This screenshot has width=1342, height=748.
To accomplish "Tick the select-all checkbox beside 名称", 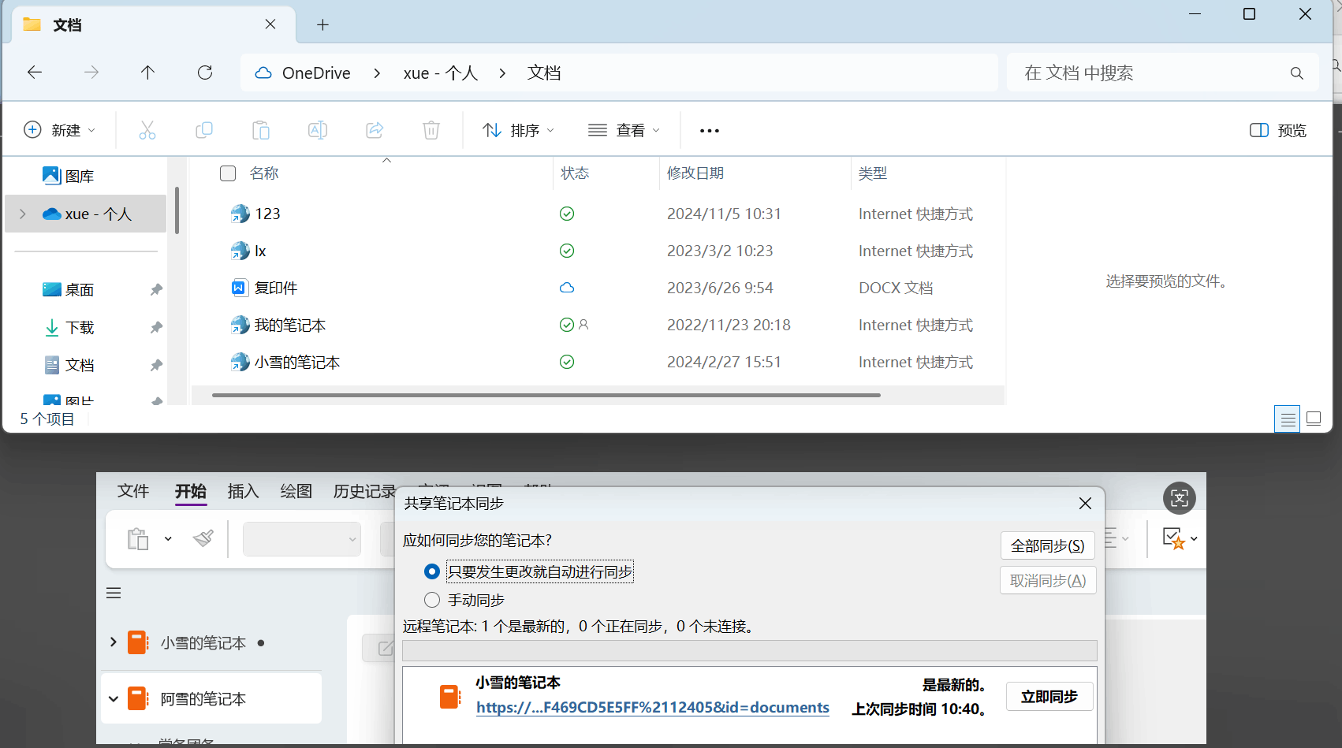I will 228,173.
